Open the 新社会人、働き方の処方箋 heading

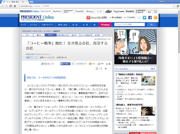(129, 105)
